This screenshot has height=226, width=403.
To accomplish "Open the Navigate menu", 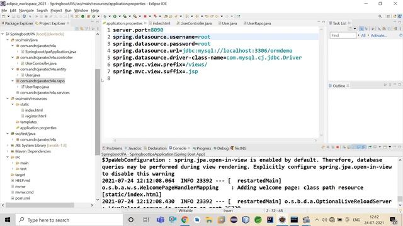I will pos(26,10).
